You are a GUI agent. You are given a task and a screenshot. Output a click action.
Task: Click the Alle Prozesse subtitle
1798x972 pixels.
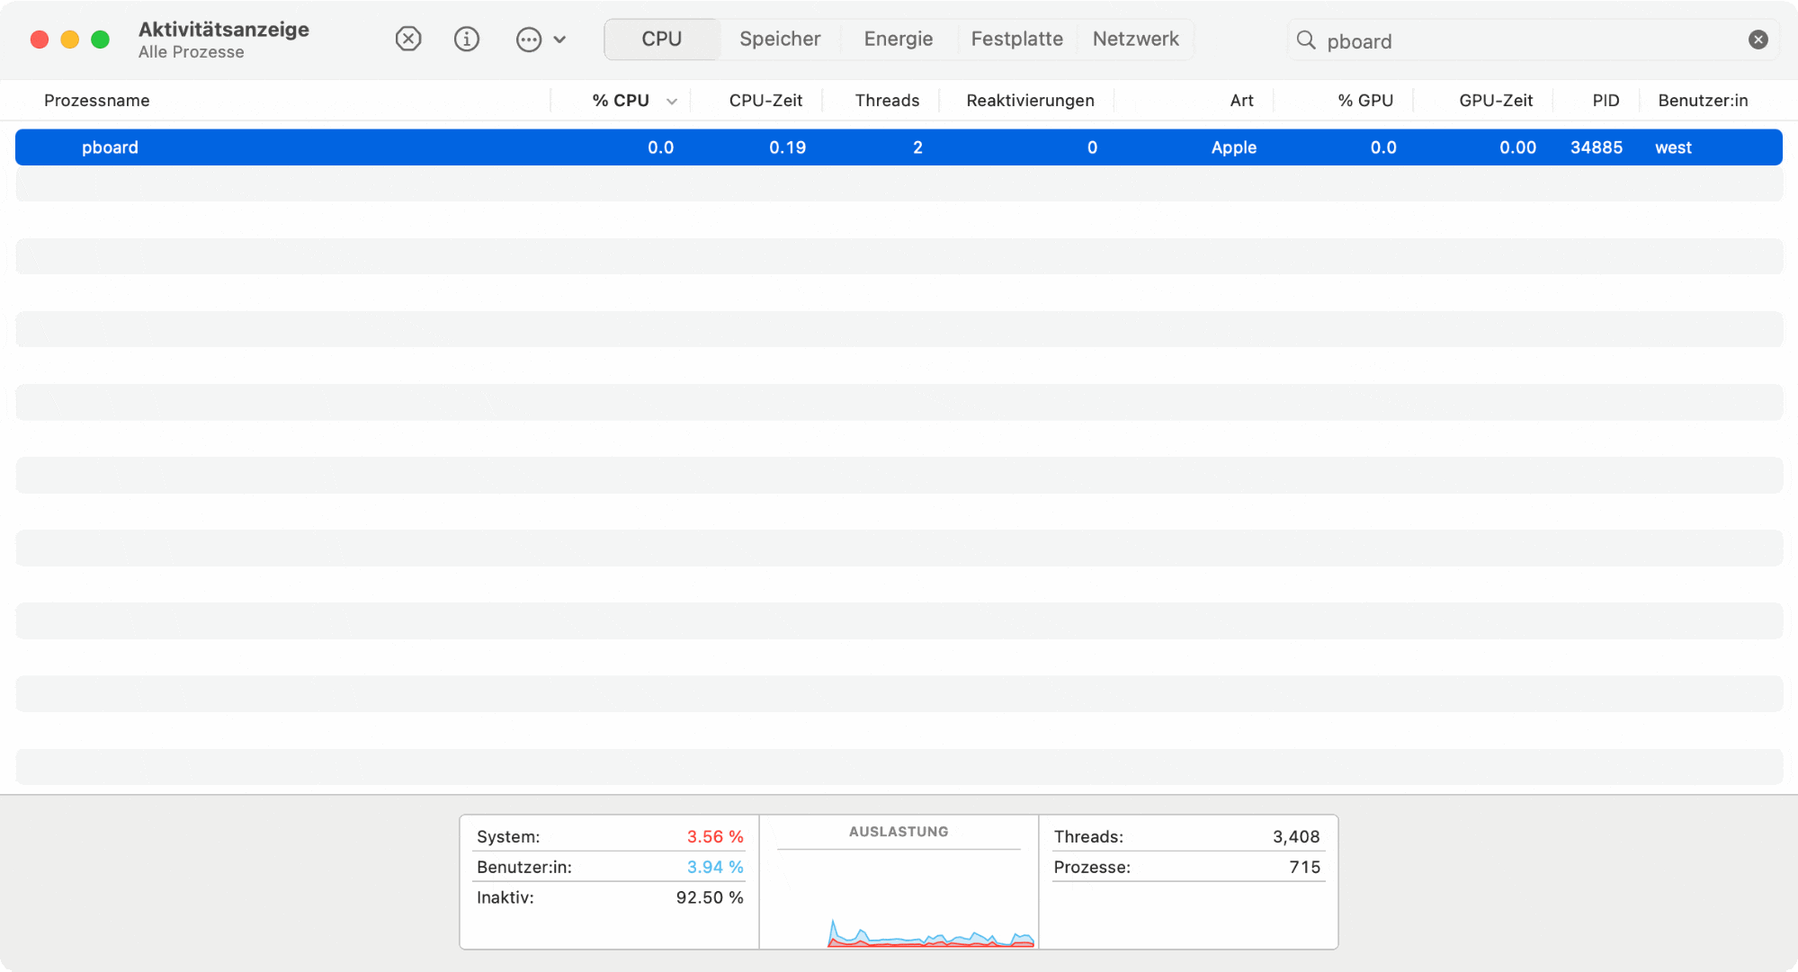191,52
